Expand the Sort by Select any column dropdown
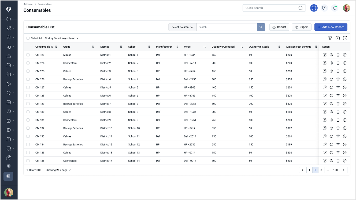 click(x=62, y=38)
